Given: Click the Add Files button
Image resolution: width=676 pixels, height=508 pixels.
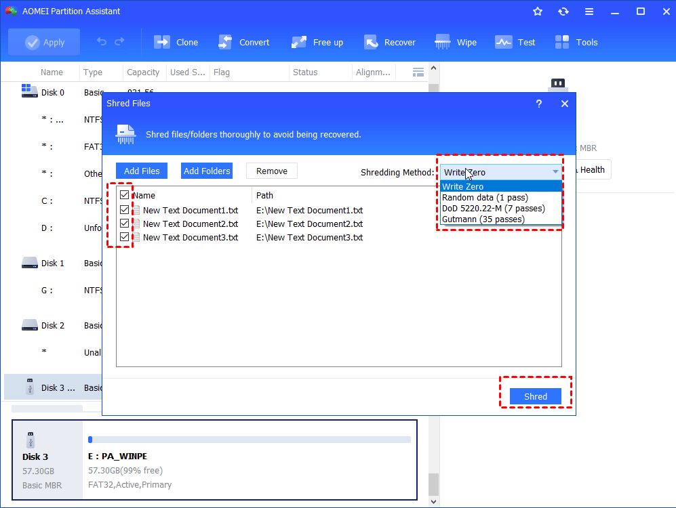Looking at the screenshot, I should pos(142,171).
